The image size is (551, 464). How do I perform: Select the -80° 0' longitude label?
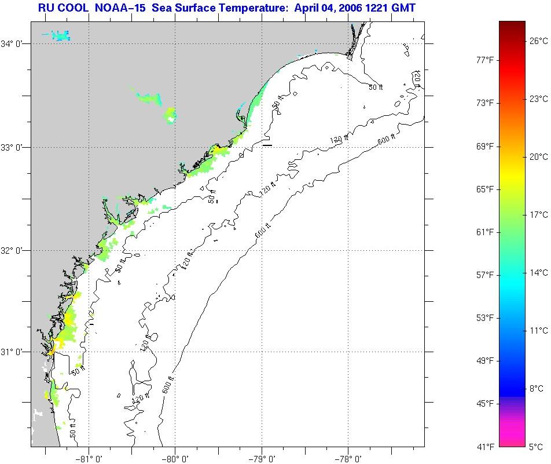[175, 458]
